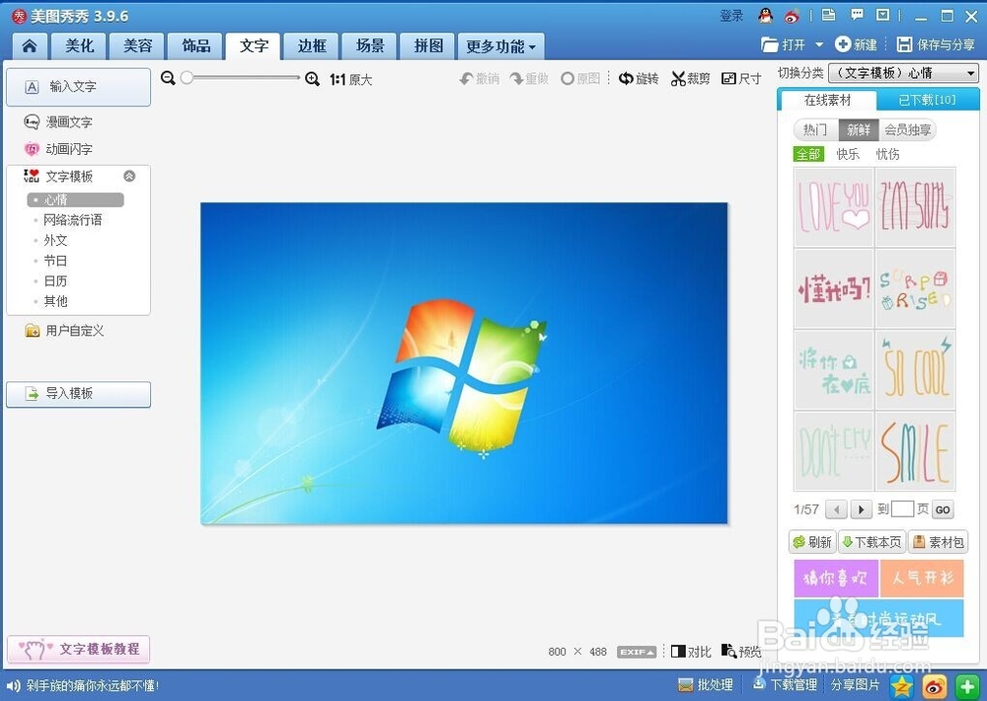Click 重做 redo icon
The height and width of the screenshot is (701, 987).
(517, 79)
